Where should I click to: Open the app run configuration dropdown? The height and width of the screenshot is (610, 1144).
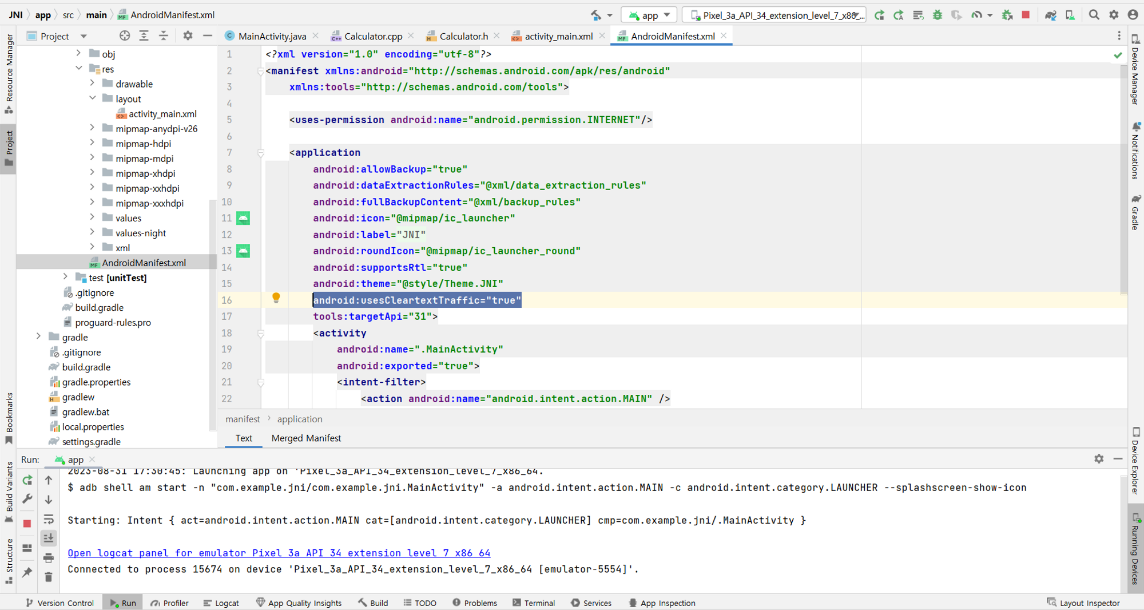649,15
